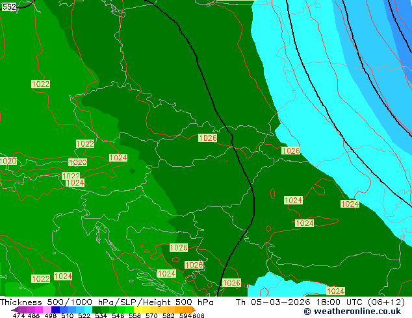Click the 534 legend value
This screenshot has width=412, height=318.
[x=101, y=315]
